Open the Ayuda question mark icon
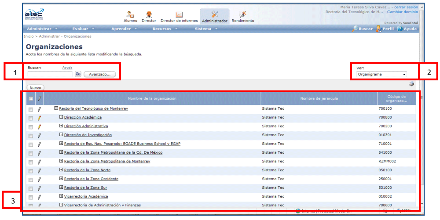 tap(400, 29)
